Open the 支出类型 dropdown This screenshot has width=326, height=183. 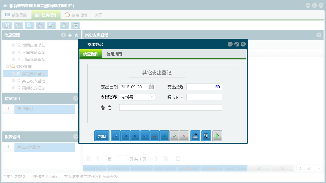pos(151,97)
